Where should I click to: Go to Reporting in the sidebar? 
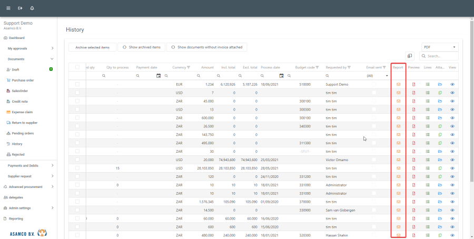[x=16, y=218]
